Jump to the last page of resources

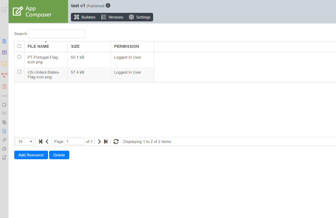(x=106, y=141)
